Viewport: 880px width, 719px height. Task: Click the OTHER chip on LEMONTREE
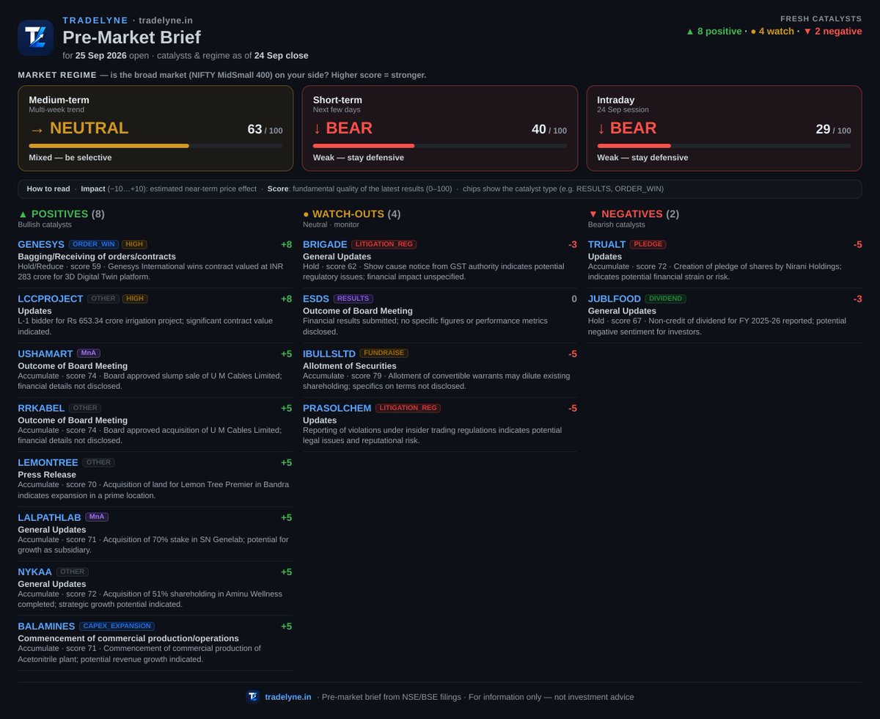(98, 462)
